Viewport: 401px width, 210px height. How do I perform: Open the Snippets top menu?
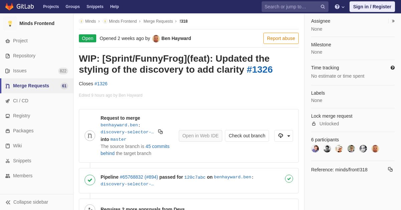coord(95,7)
